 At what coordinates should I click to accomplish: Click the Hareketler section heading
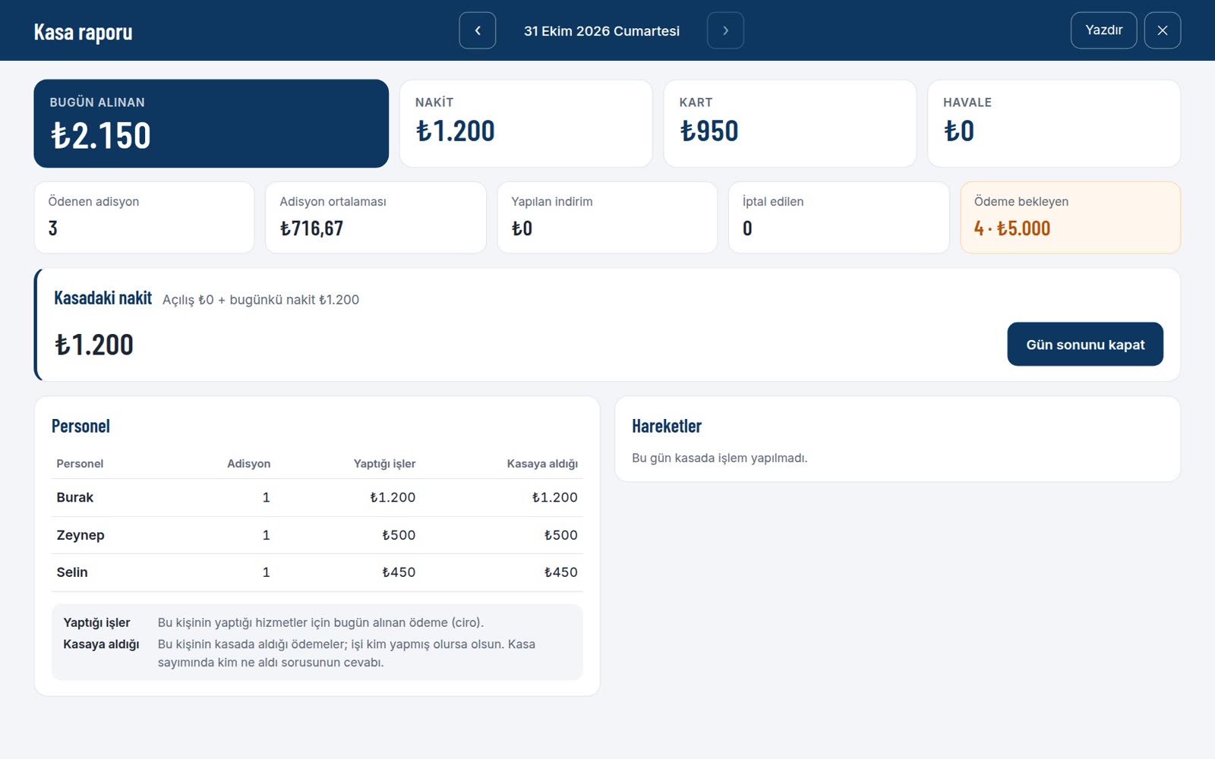667,426
